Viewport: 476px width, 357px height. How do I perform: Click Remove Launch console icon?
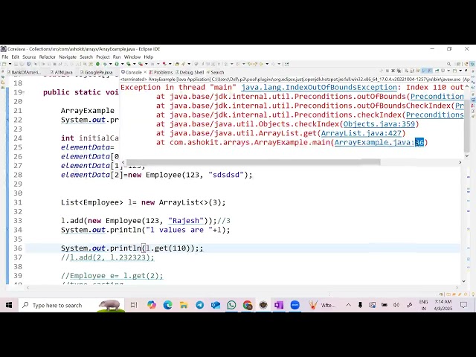(393, 71)
